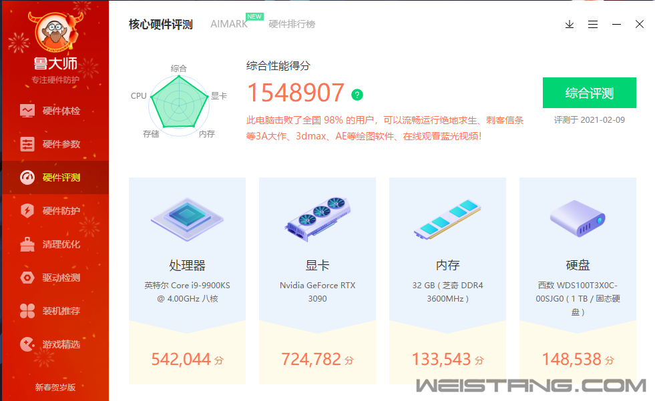Close the Lu Dashi window

tap(640, 24)
